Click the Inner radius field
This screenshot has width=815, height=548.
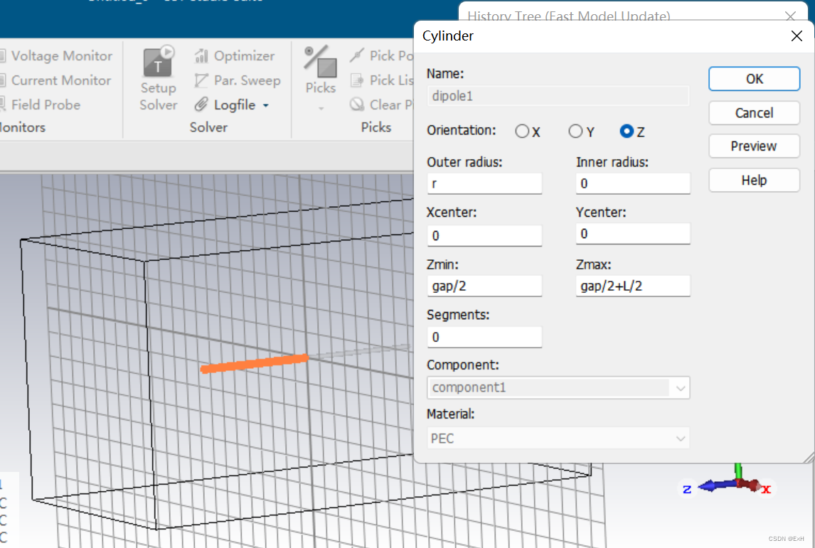click(x=632, y=183)
